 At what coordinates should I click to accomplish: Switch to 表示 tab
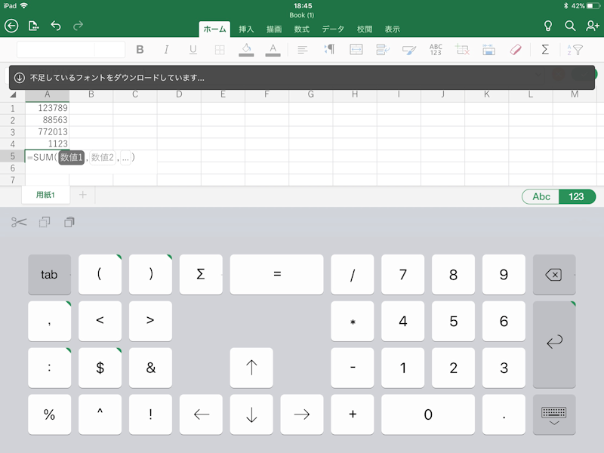pos(392,29)
